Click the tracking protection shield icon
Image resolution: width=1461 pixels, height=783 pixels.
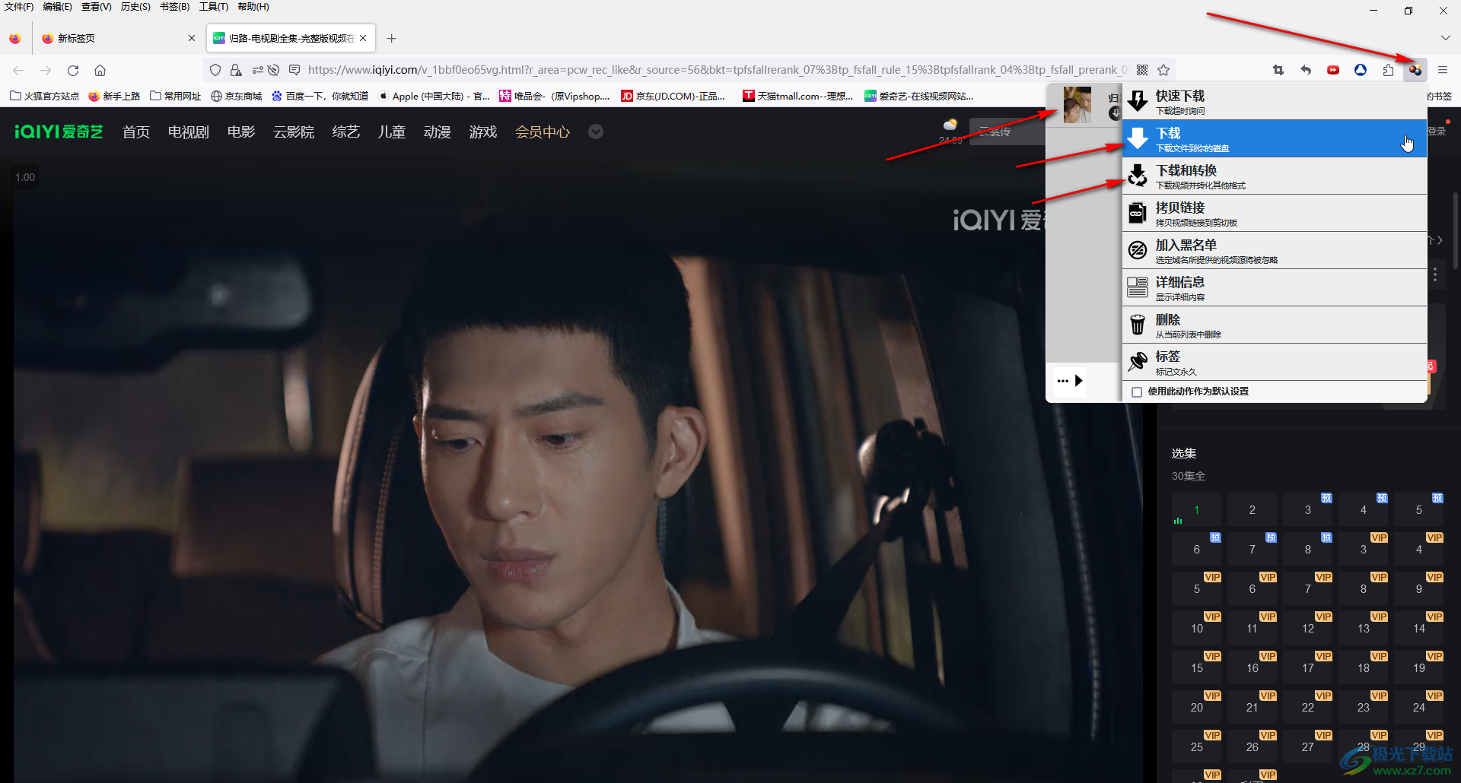click(215, 70)
